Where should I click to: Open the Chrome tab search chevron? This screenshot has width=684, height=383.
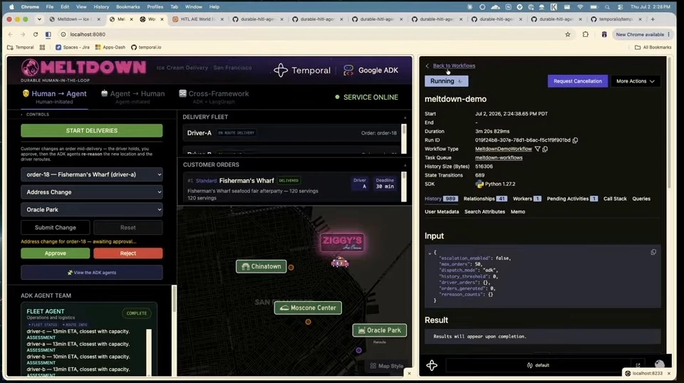(x=39, y=19)
